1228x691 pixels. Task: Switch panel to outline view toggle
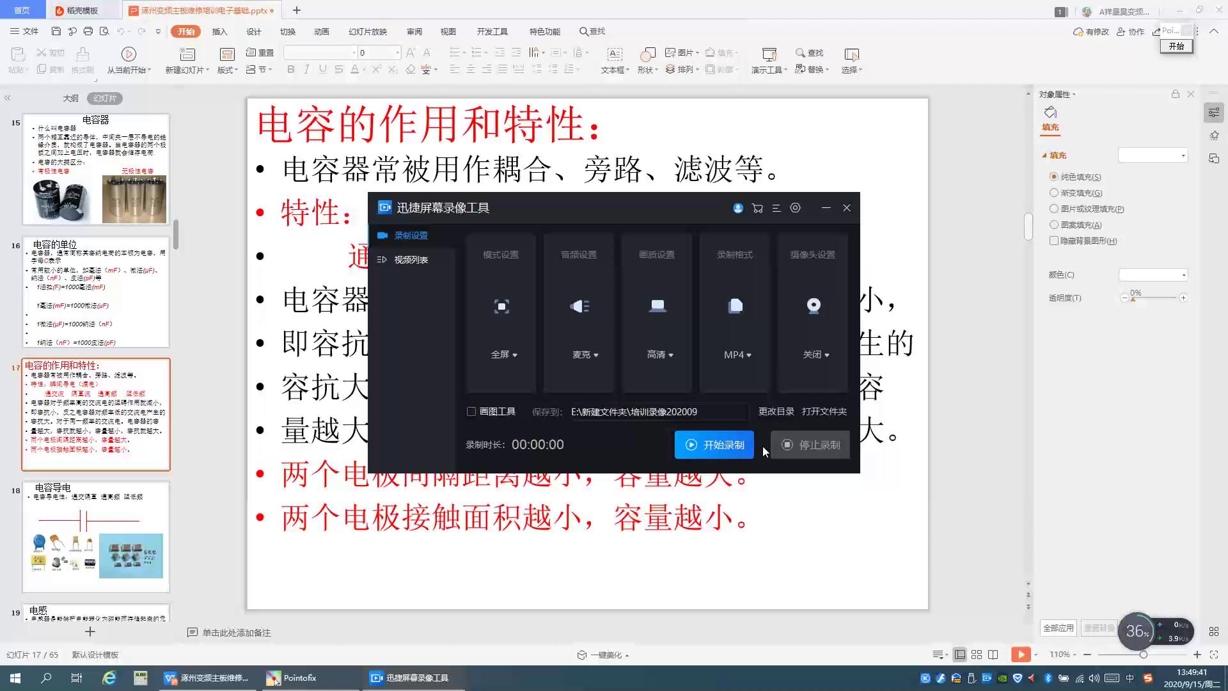(x=70, y=98)
